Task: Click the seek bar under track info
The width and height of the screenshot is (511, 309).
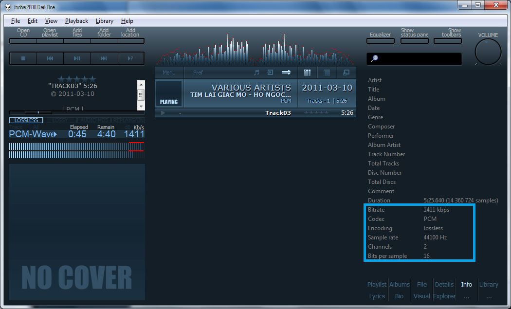Action: (x=76, y=112)
